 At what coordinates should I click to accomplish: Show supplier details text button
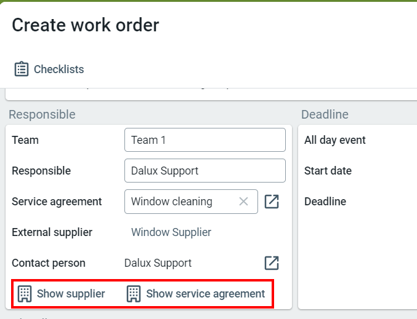pos(71,294)
